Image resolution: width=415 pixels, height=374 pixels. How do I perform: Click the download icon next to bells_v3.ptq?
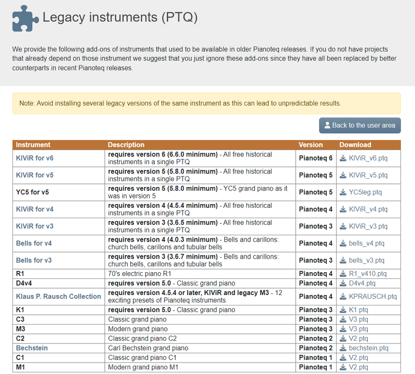pyautogui.click(x=343, y=260)
